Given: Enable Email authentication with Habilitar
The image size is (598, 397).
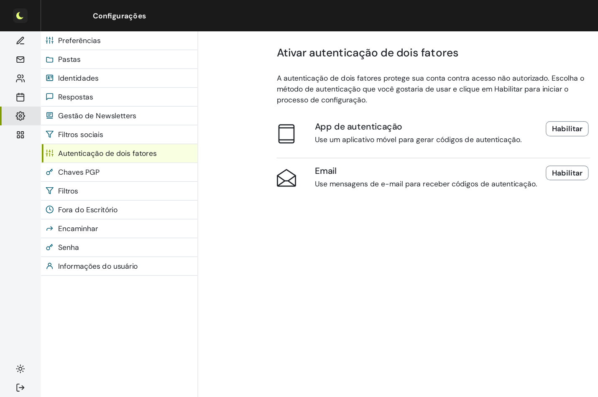Looking at the screenshot, I should tap(567, 173).
